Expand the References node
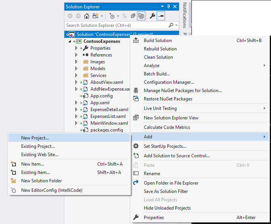This screenshot has width=271, height=224. 76,55
